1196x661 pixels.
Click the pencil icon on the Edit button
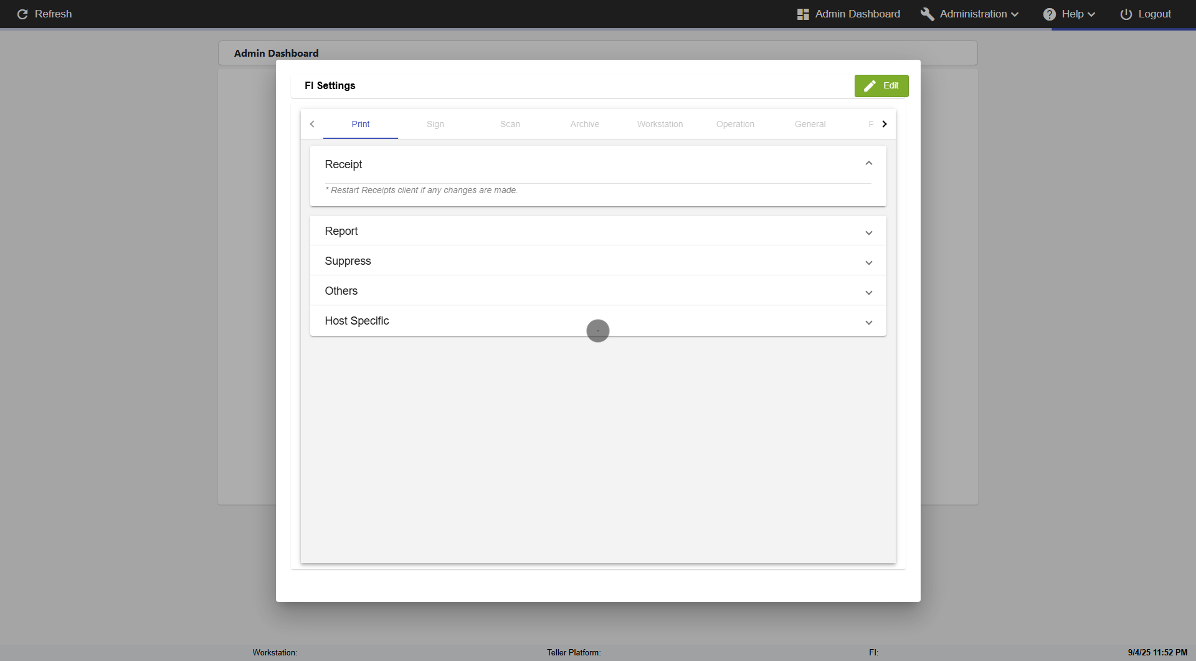click(x=870, y=86)
